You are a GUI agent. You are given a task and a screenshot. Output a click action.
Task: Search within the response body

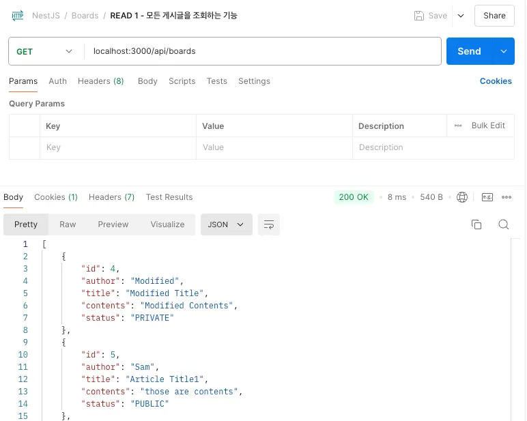tap(504, 224)
